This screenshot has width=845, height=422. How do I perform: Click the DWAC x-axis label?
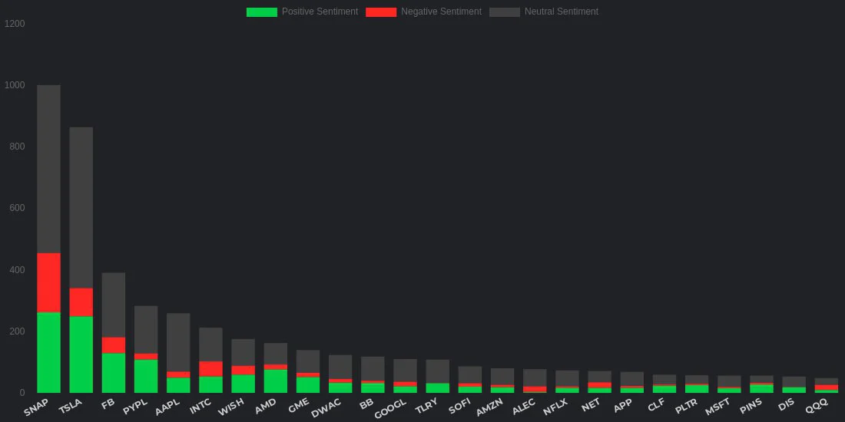pos(328,408)
